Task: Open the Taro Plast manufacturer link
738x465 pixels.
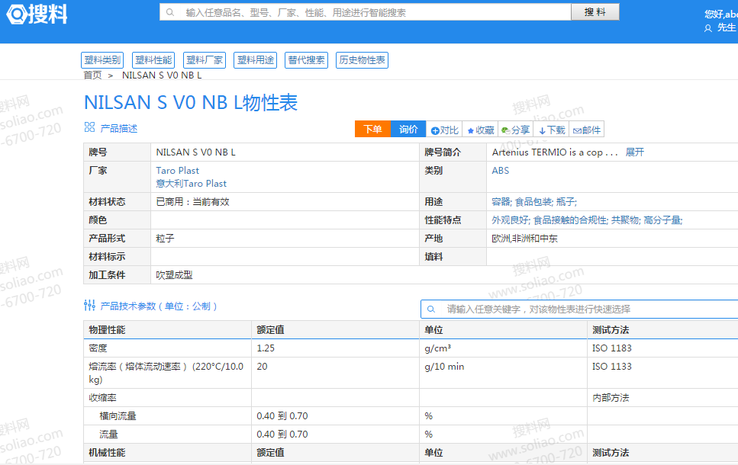Action: click(x=177, y=170)
